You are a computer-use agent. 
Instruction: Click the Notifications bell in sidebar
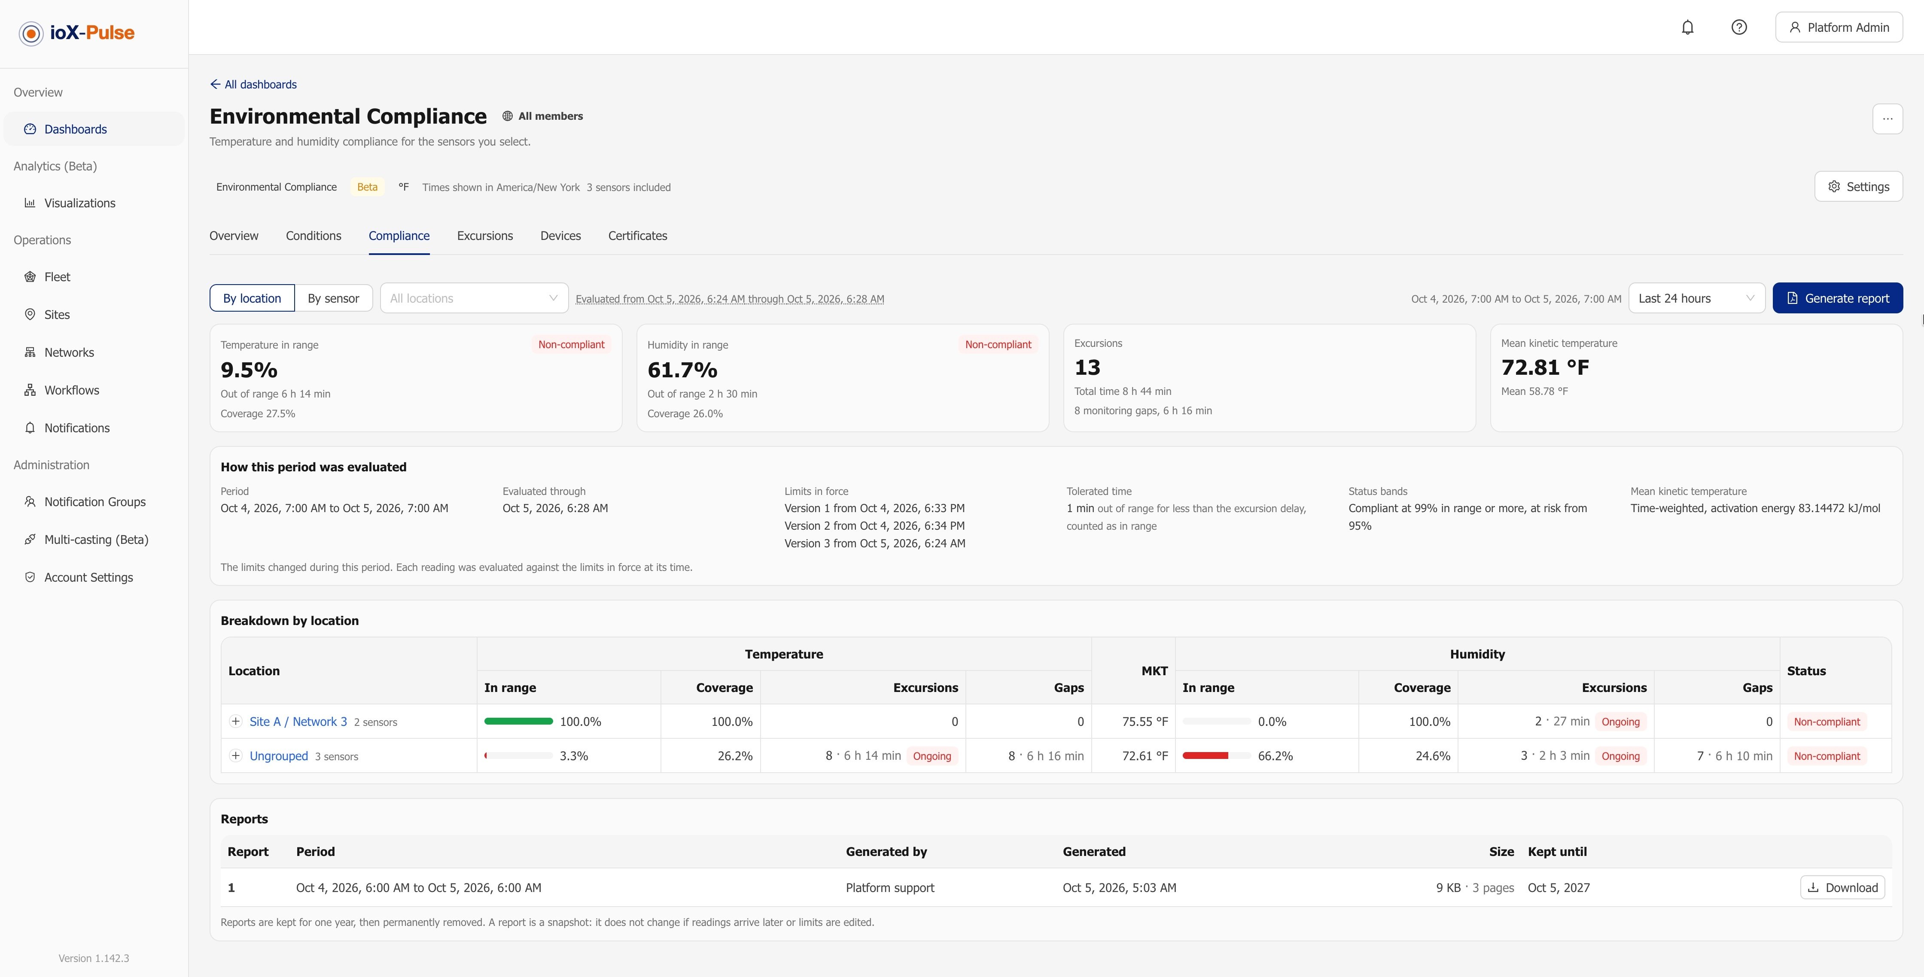point(30,428)
